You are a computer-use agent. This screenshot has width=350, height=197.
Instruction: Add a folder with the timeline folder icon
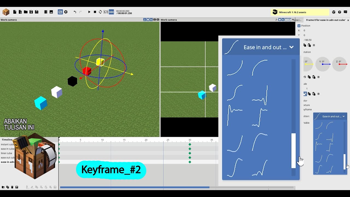(3, 187)
